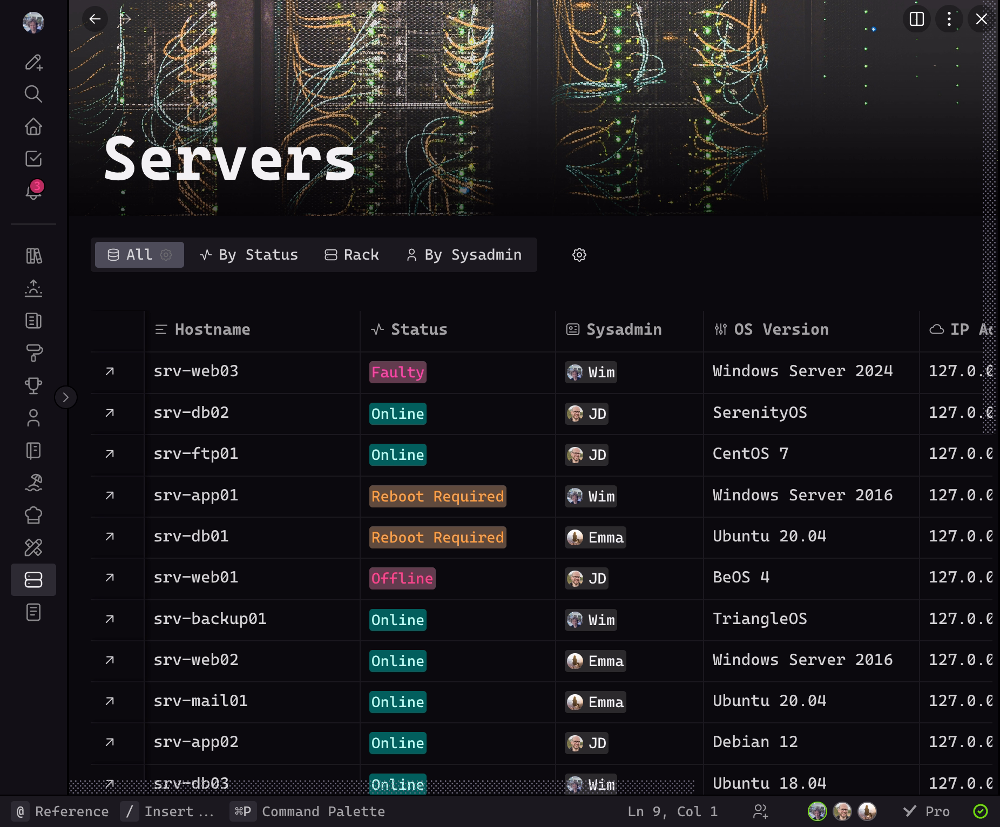Open search from the sidebar

[33, 94]
